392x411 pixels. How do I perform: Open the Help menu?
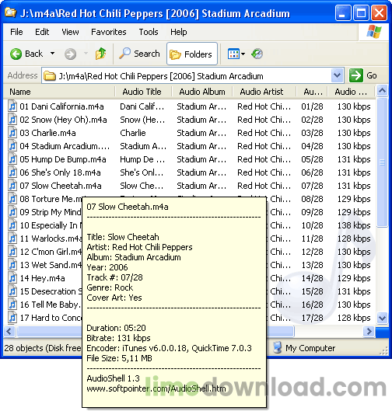179,32
